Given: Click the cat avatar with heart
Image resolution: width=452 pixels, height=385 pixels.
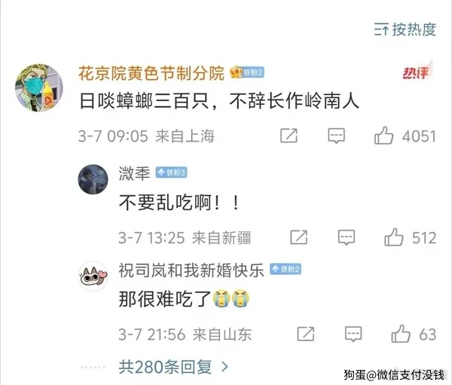Looking at the screenshot, I should point(93,276).
